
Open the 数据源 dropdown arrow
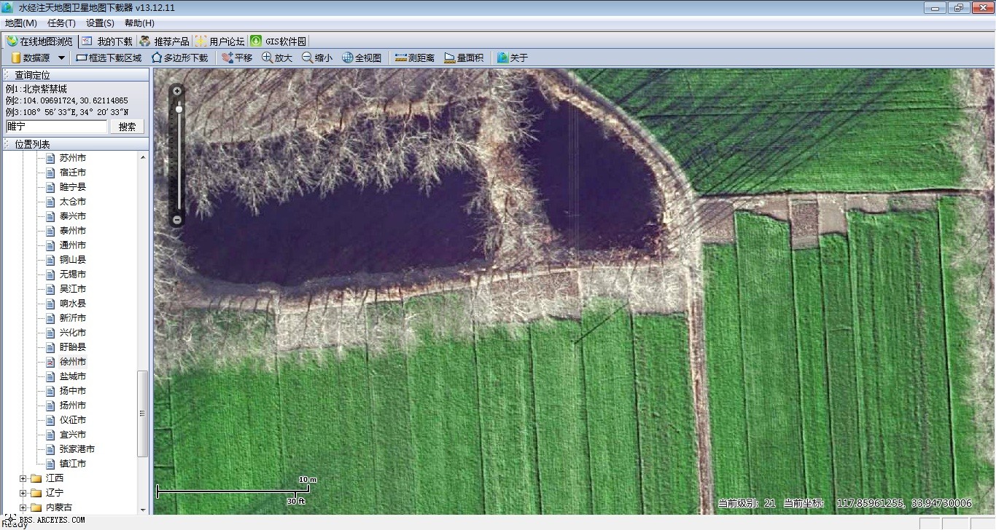[x=61, y=58]
